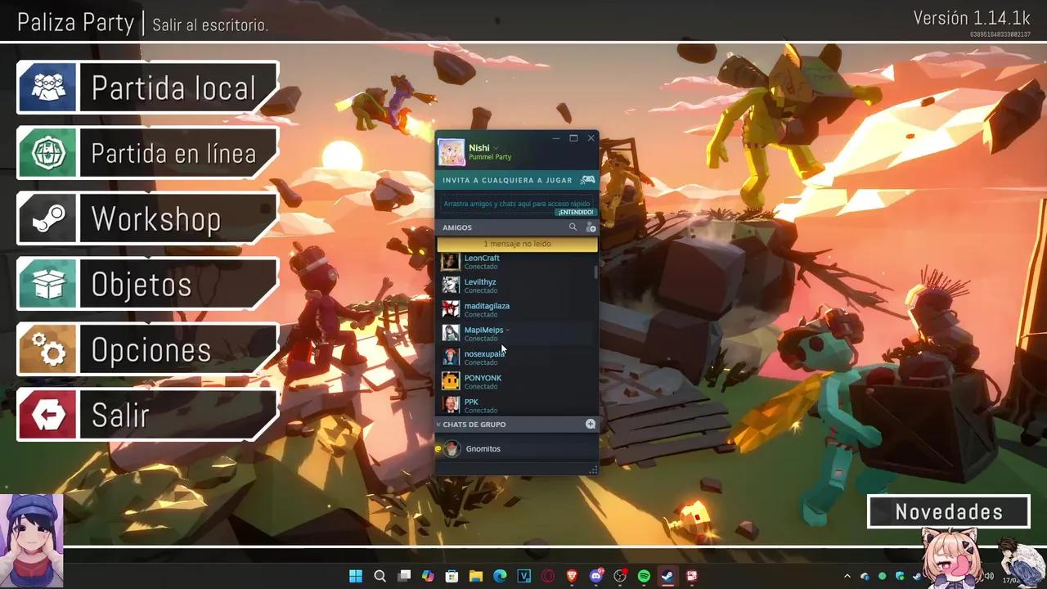Screen dimensions: 1047x589
Task: Open the Partida local menu option
Action: tap(147, 88)
